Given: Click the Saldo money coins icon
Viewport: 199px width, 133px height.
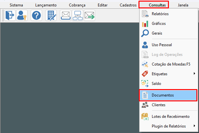Looking at the screenshot, I should [x=145, y=84].
